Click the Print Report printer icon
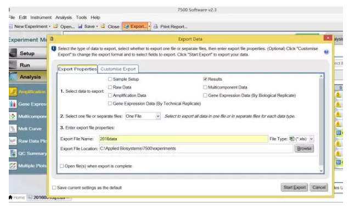 [156, 26]
